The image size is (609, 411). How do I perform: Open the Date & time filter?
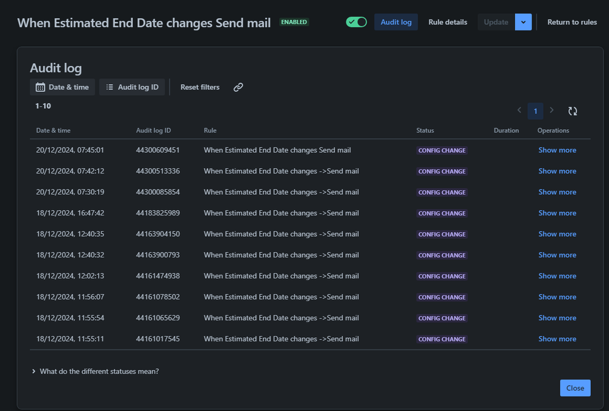click(63, 87)
